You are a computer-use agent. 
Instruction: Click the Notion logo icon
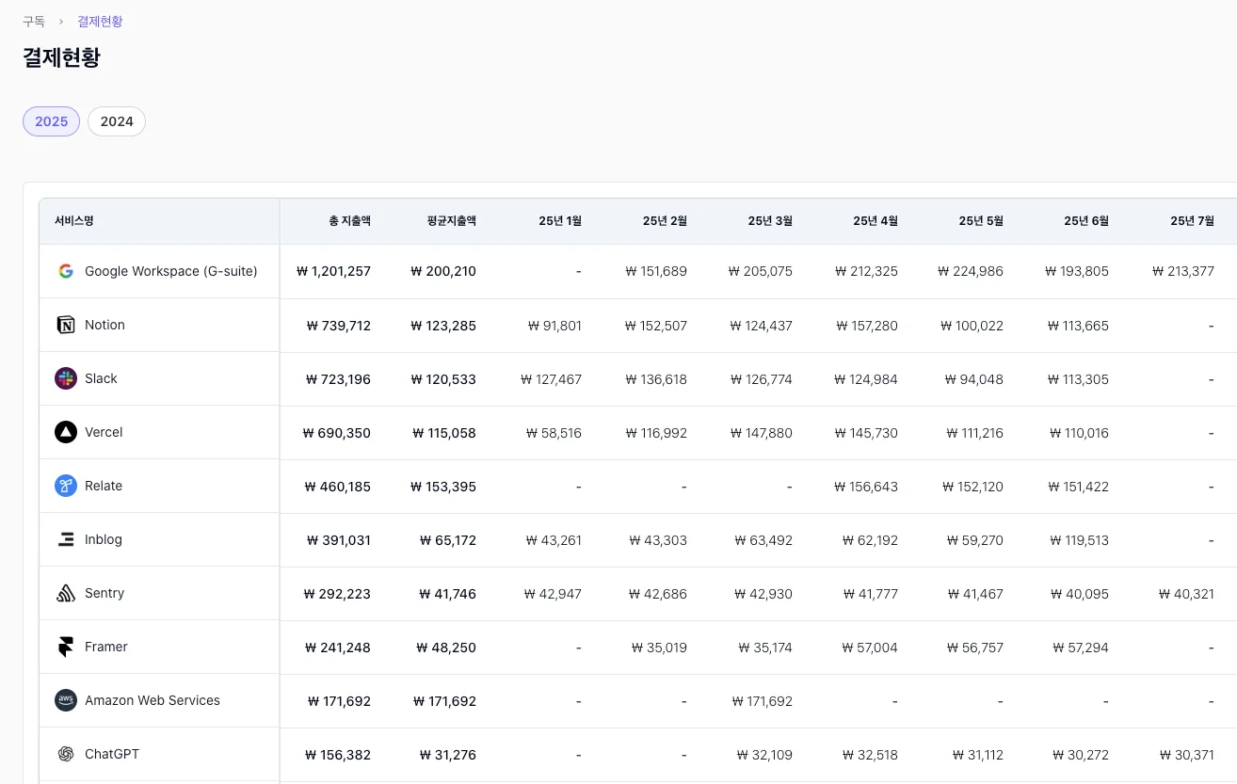pyautogui.click(x=65, y=325)
